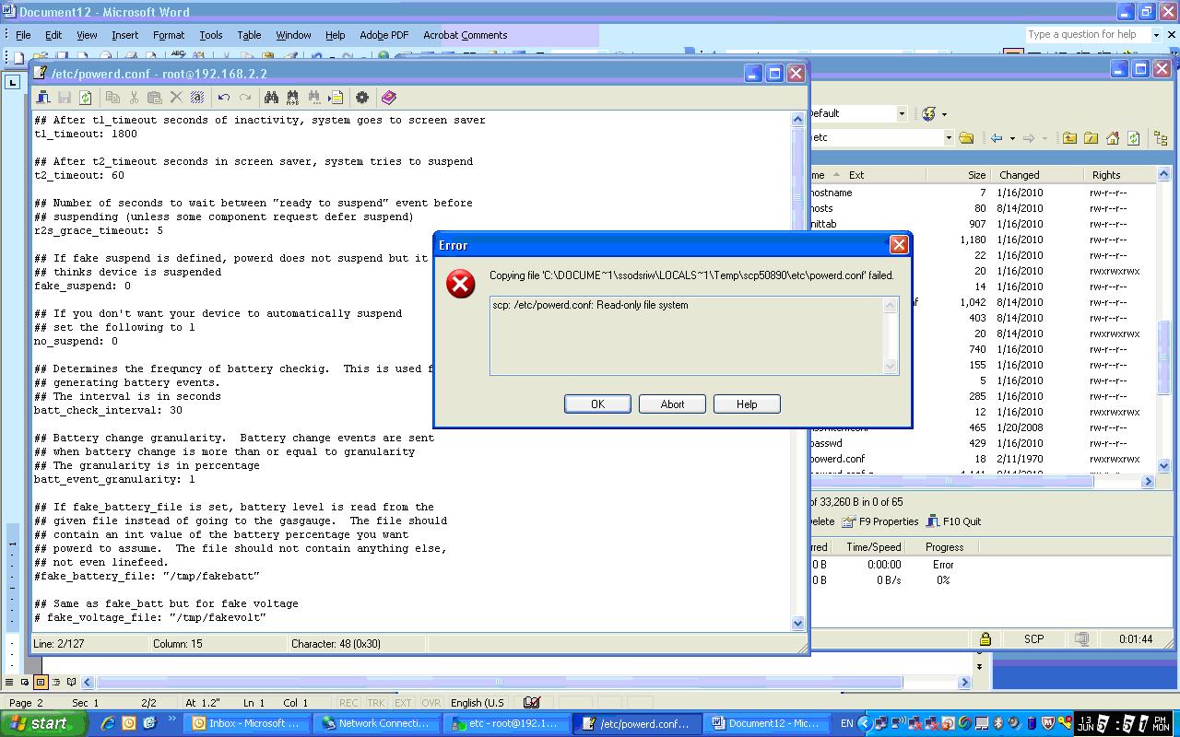This screenshot has width=1180, height=737.
Task: Click the reload file icon in the editor toolbar
Action: pos(86,98)
